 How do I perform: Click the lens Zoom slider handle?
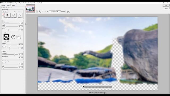6,27
